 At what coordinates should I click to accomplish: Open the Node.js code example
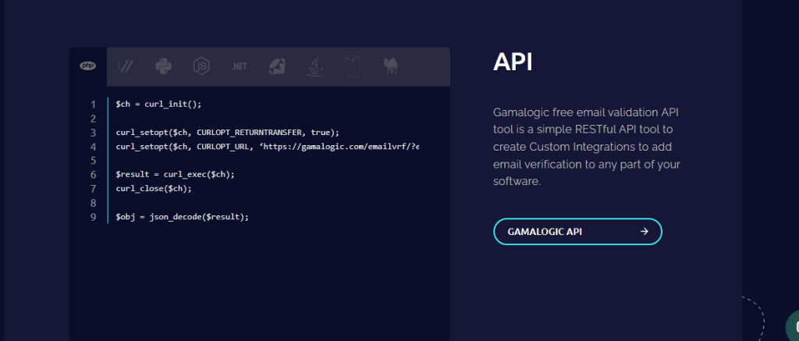(201, 66)
